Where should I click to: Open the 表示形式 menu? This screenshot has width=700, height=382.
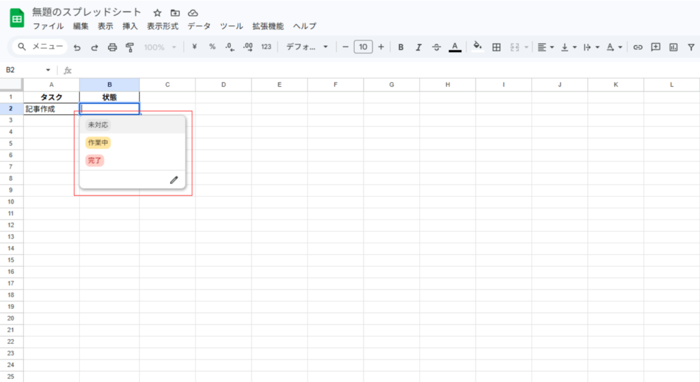163,26
